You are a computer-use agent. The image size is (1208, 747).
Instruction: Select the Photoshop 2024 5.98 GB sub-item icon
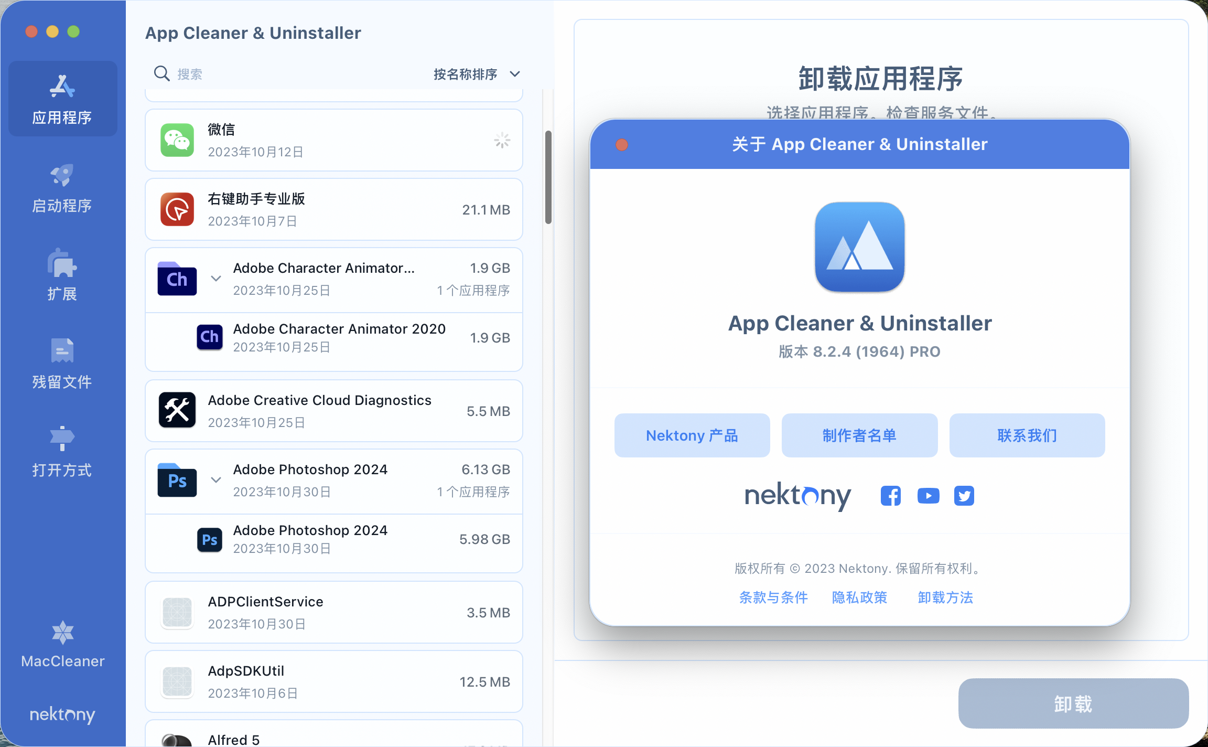point(210,540)
